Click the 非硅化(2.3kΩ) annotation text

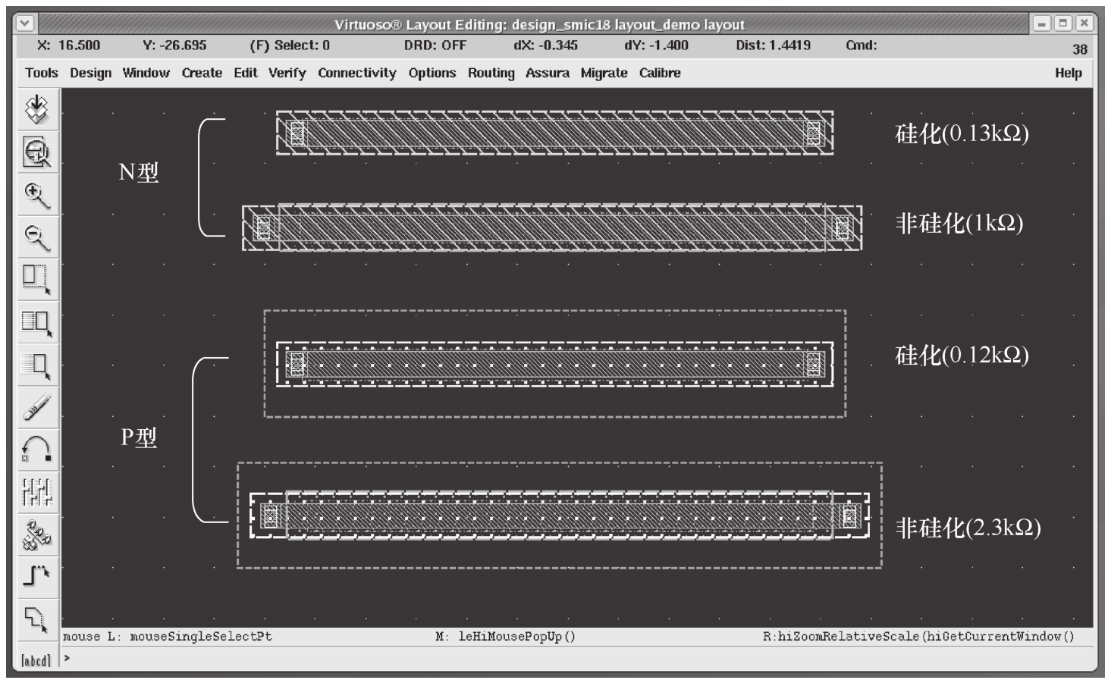click(x=968, y=528)
